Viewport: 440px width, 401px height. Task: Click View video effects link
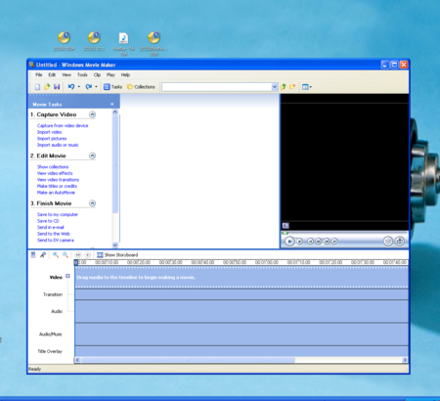pos(55,173)
